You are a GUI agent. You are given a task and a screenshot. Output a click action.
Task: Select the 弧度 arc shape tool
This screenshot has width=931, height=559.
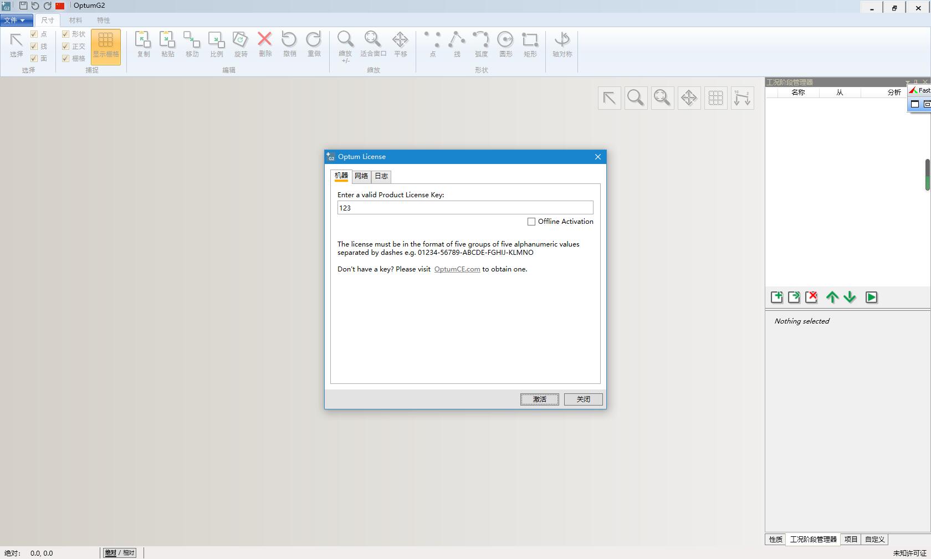pos(481,44)
